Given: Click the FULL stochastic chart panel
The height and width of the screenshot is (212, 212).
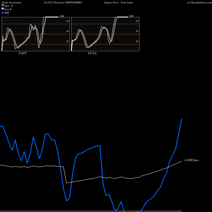Looking at the screenshot, I should click(x=105, y=34).
